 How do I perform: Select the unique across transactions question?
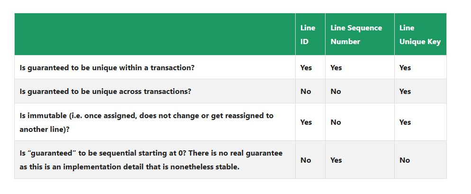[x=105, y=91]
